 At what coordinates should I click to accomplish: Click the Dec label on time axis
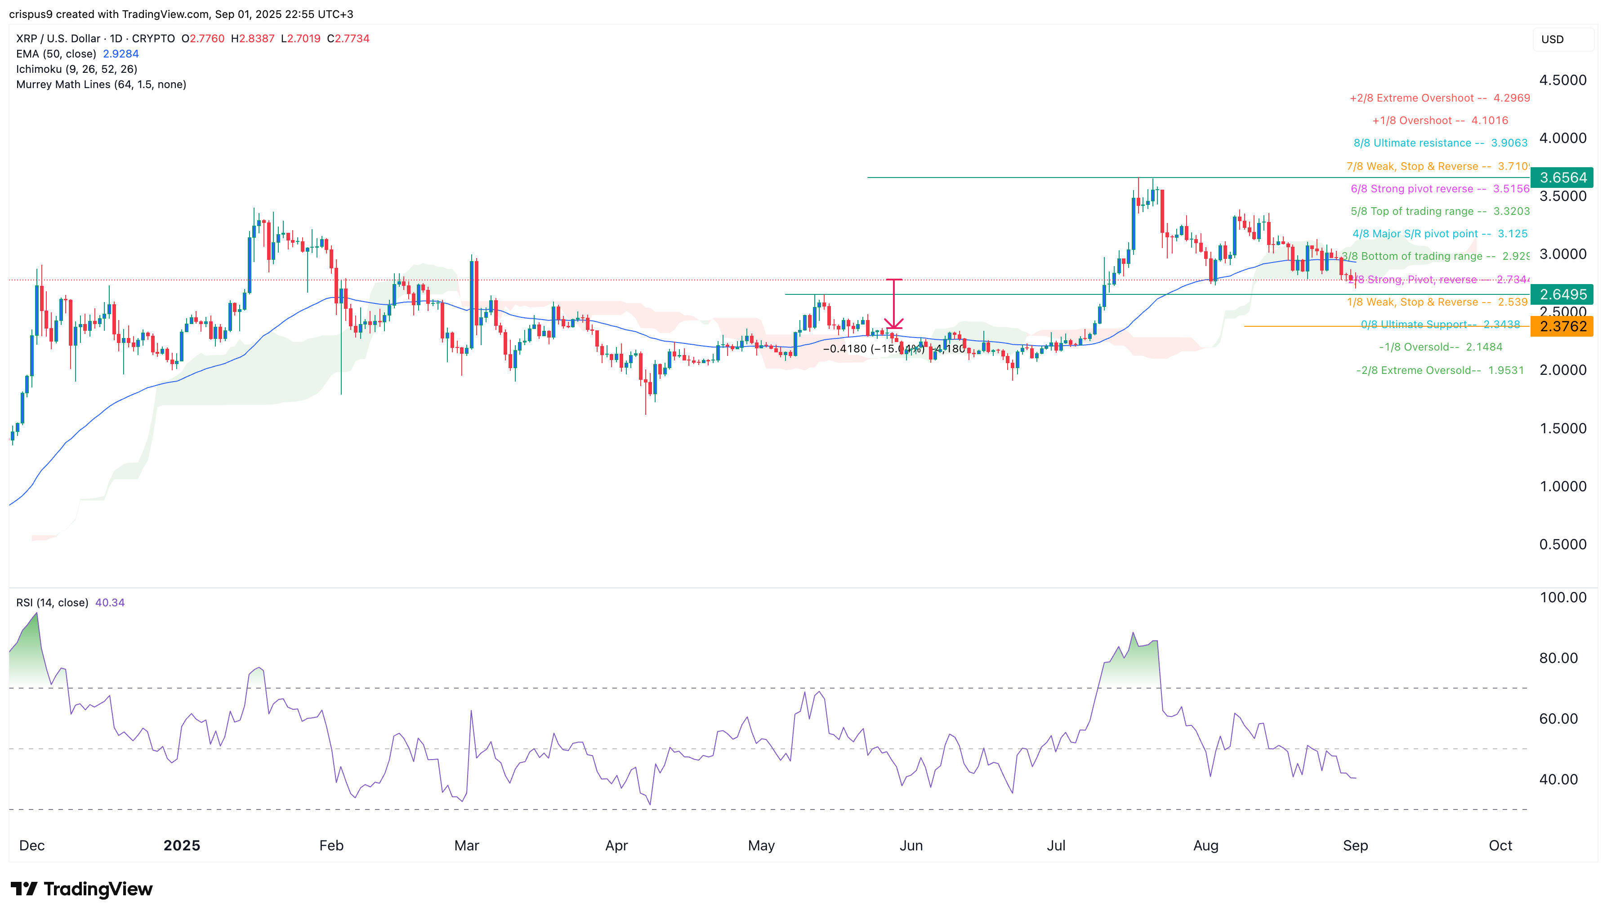pyautogui.click(x=32, y=845)
